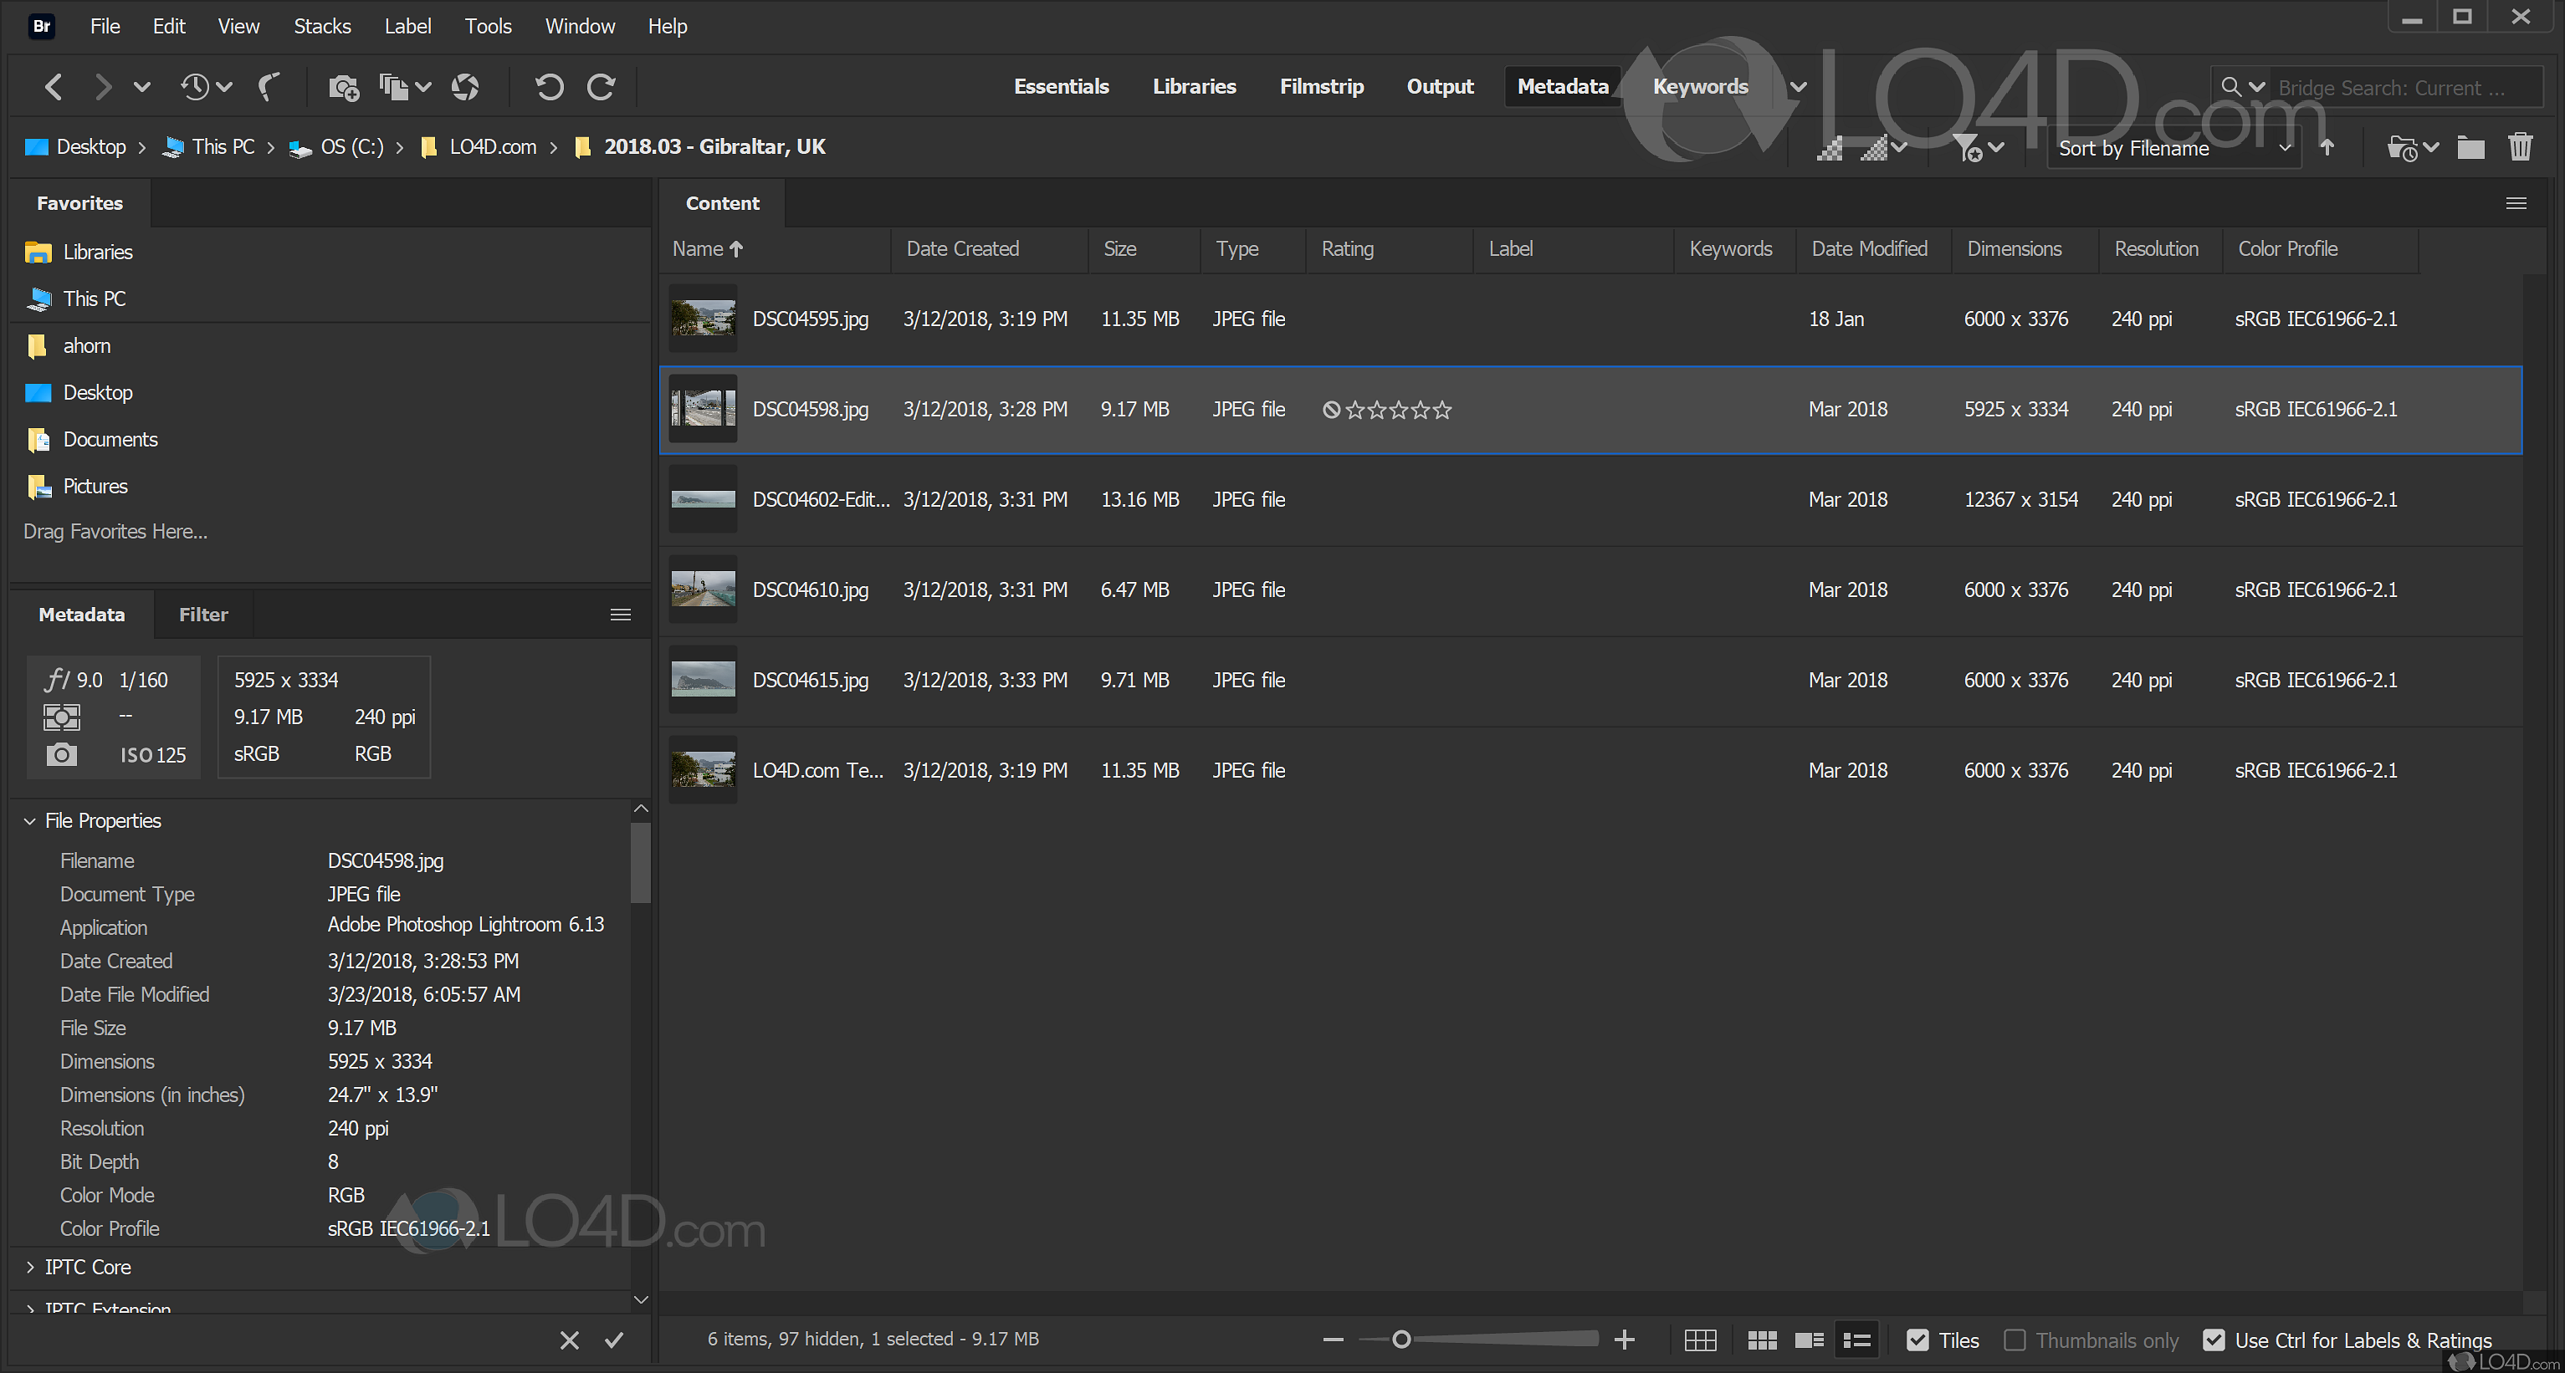Open the Tools menu
Screen dimensions: 2565x1373
click(x=488, y=26)
